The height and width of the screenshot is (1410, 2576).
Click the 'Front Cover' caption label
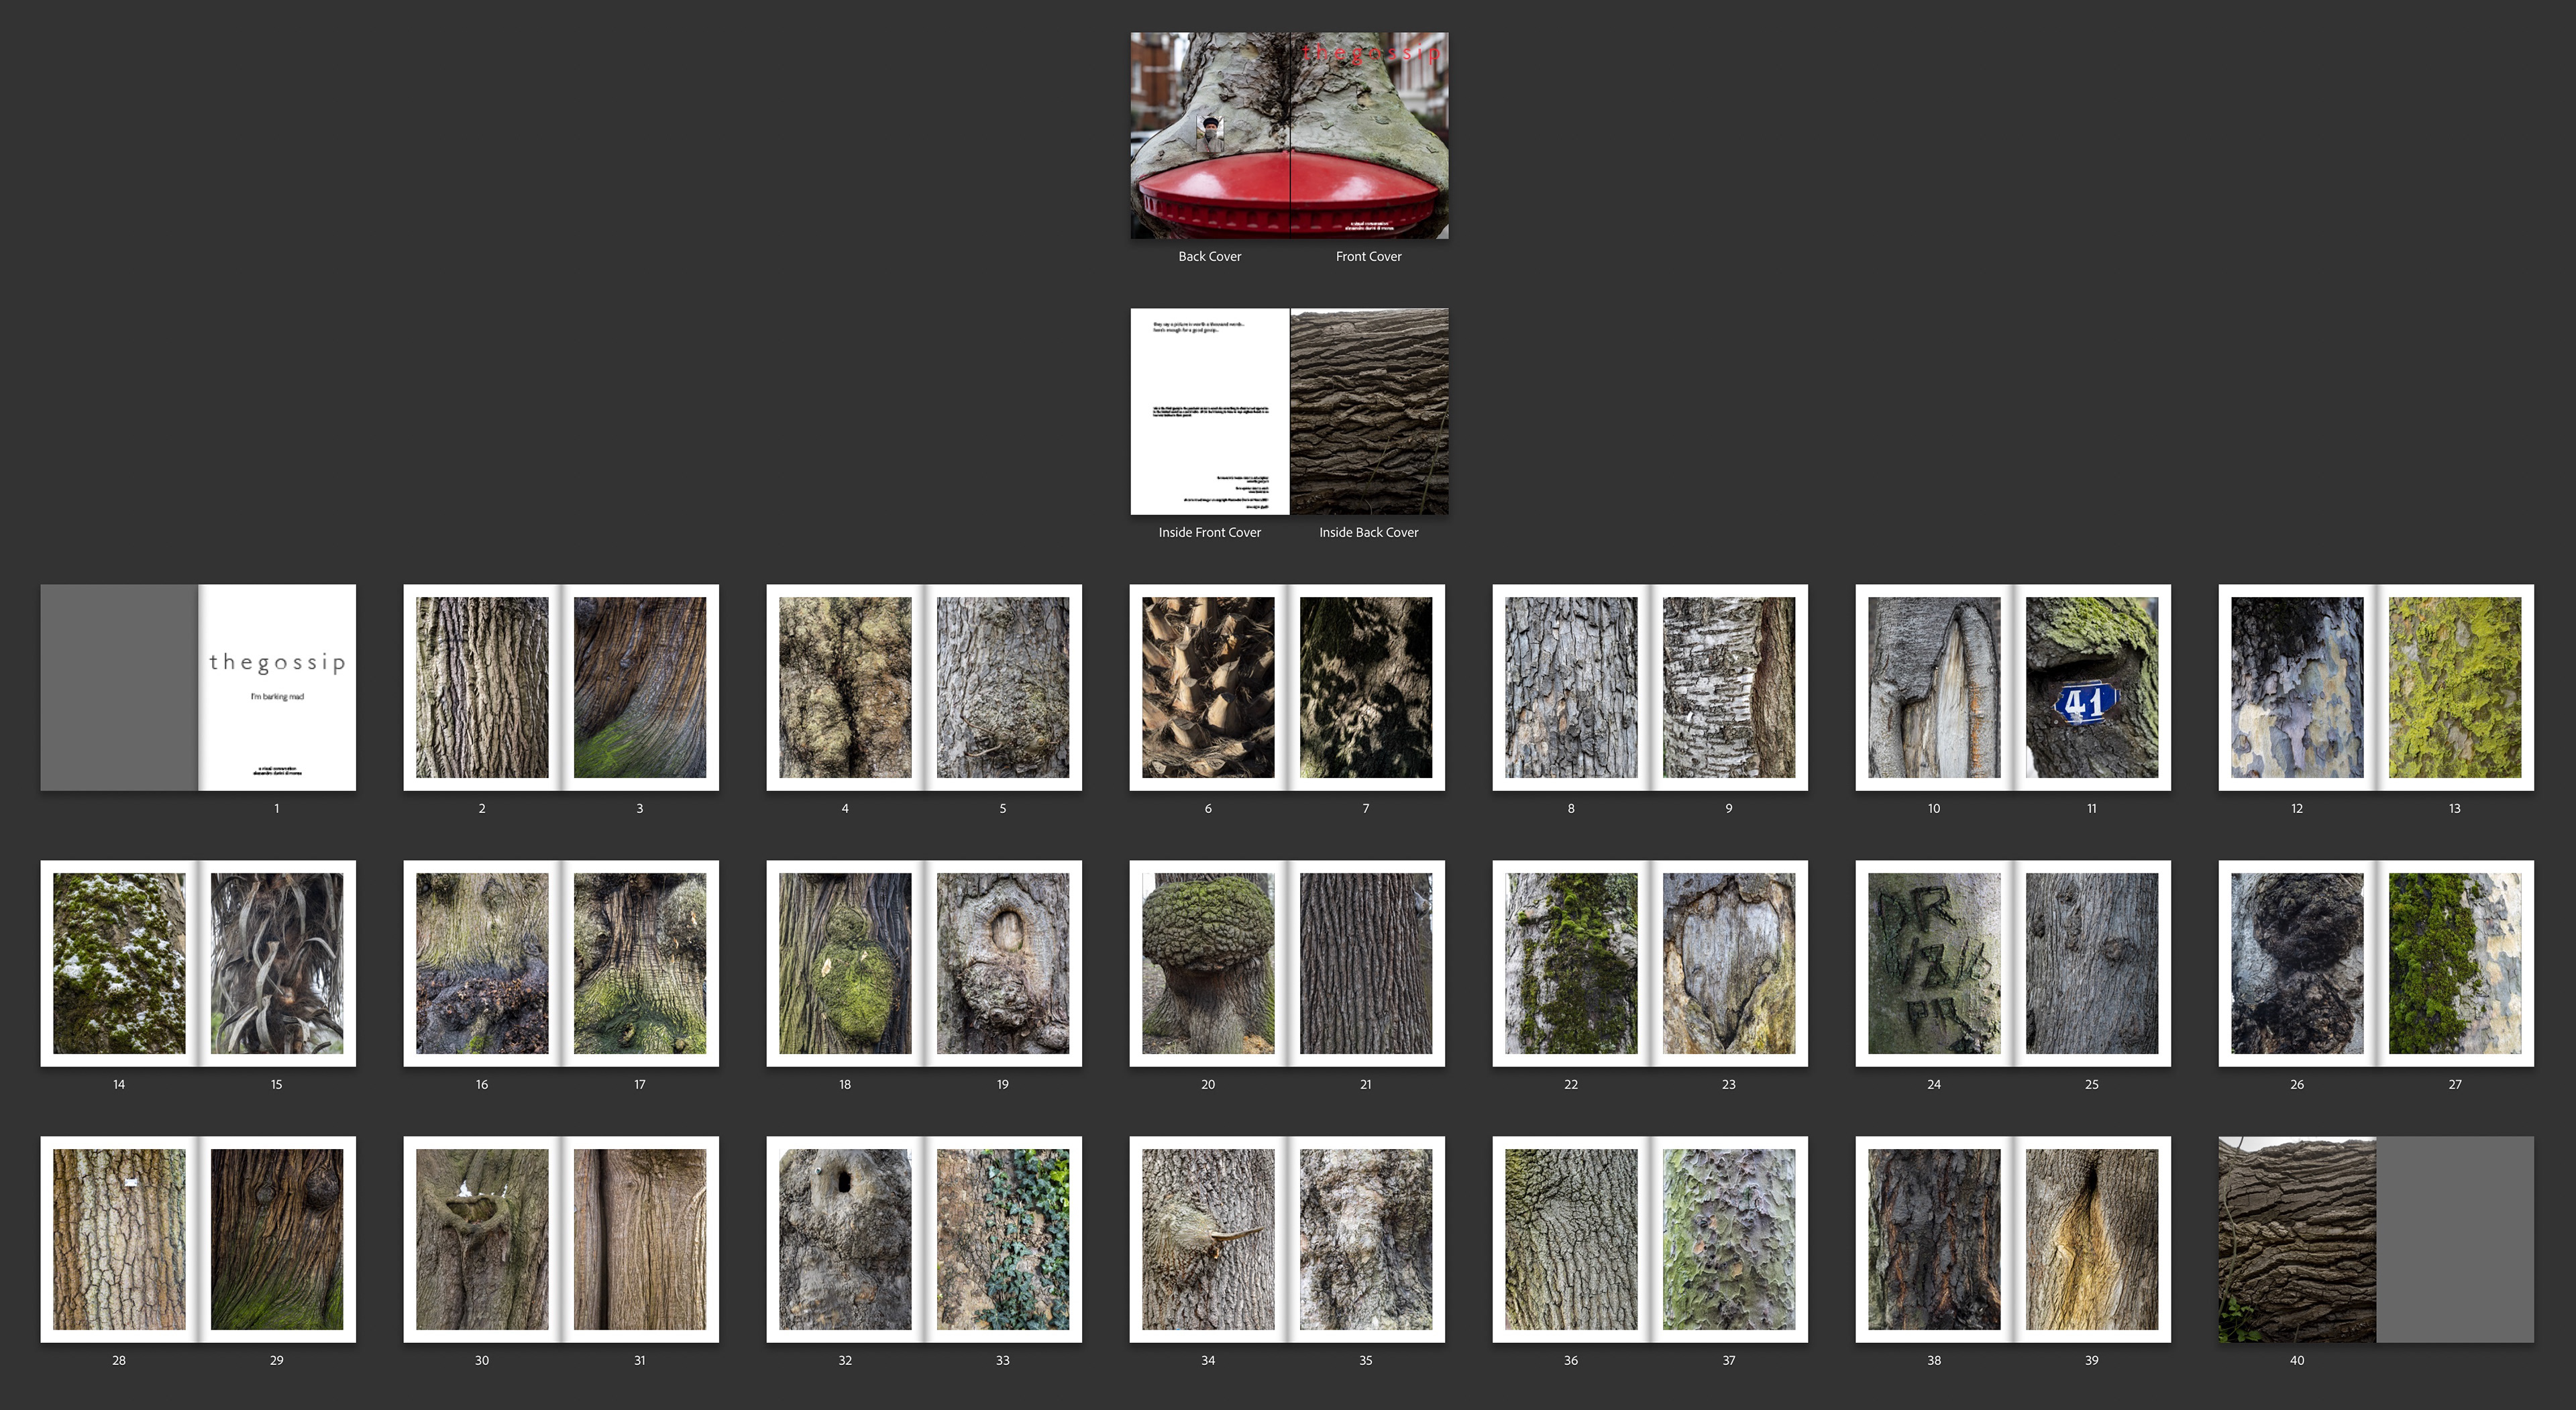click(x=1368, y=257)
